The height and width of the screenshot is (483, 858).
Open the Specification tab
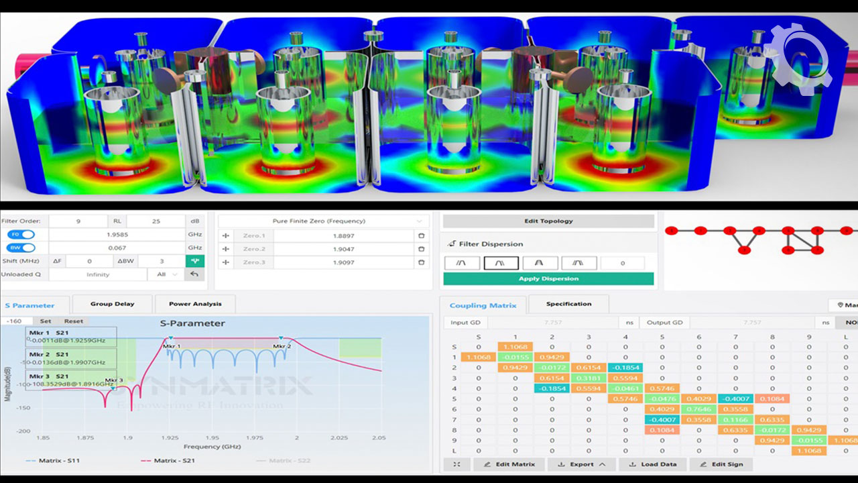pyautogui.click(x=568, y=304)
